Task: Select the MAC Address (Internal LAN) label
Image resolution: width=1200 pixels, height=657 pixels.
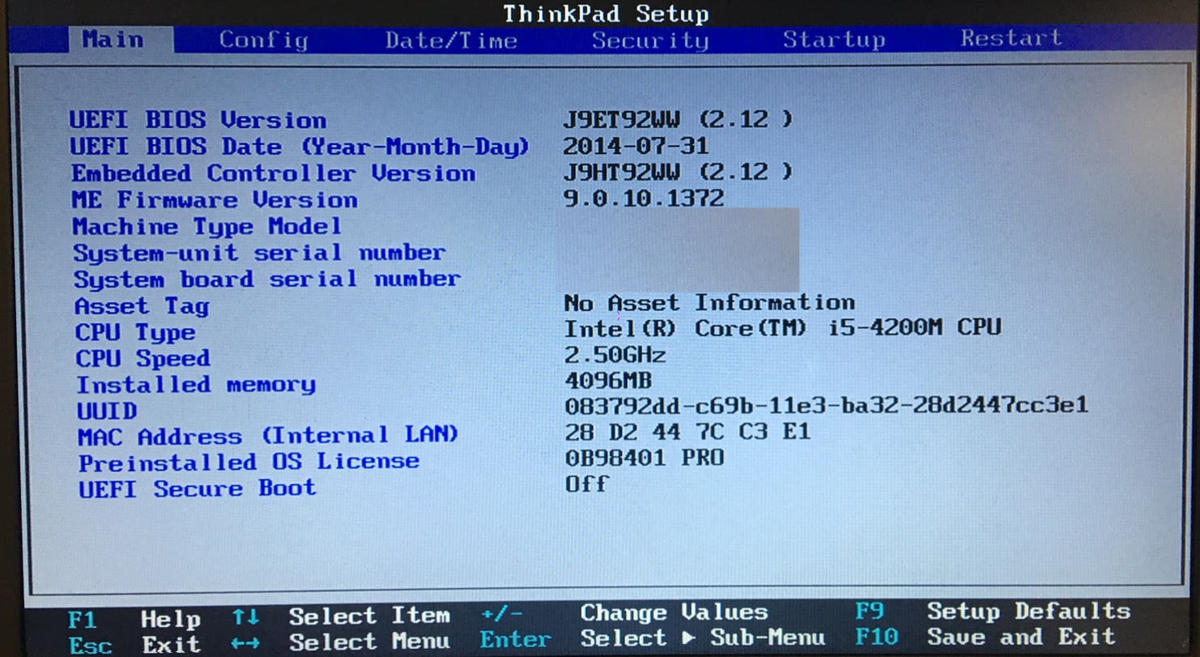Action: tap(268, 436)
